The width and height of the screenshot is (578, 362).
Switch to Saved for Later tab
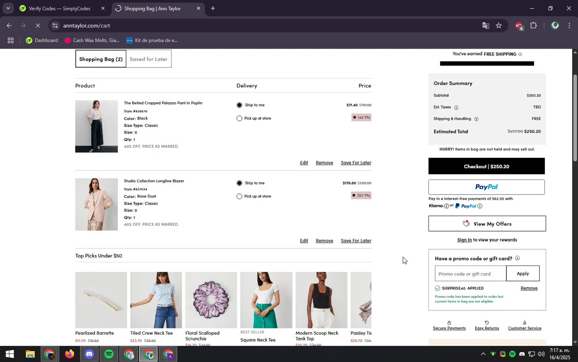point(149,59)
